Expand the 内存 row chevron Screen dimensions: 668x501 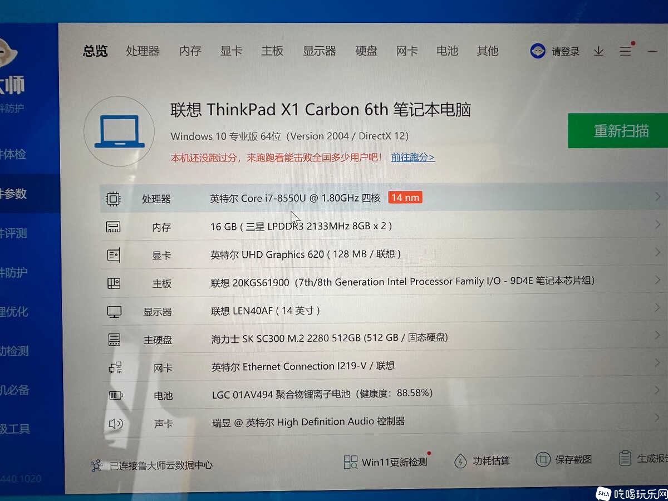657,224
